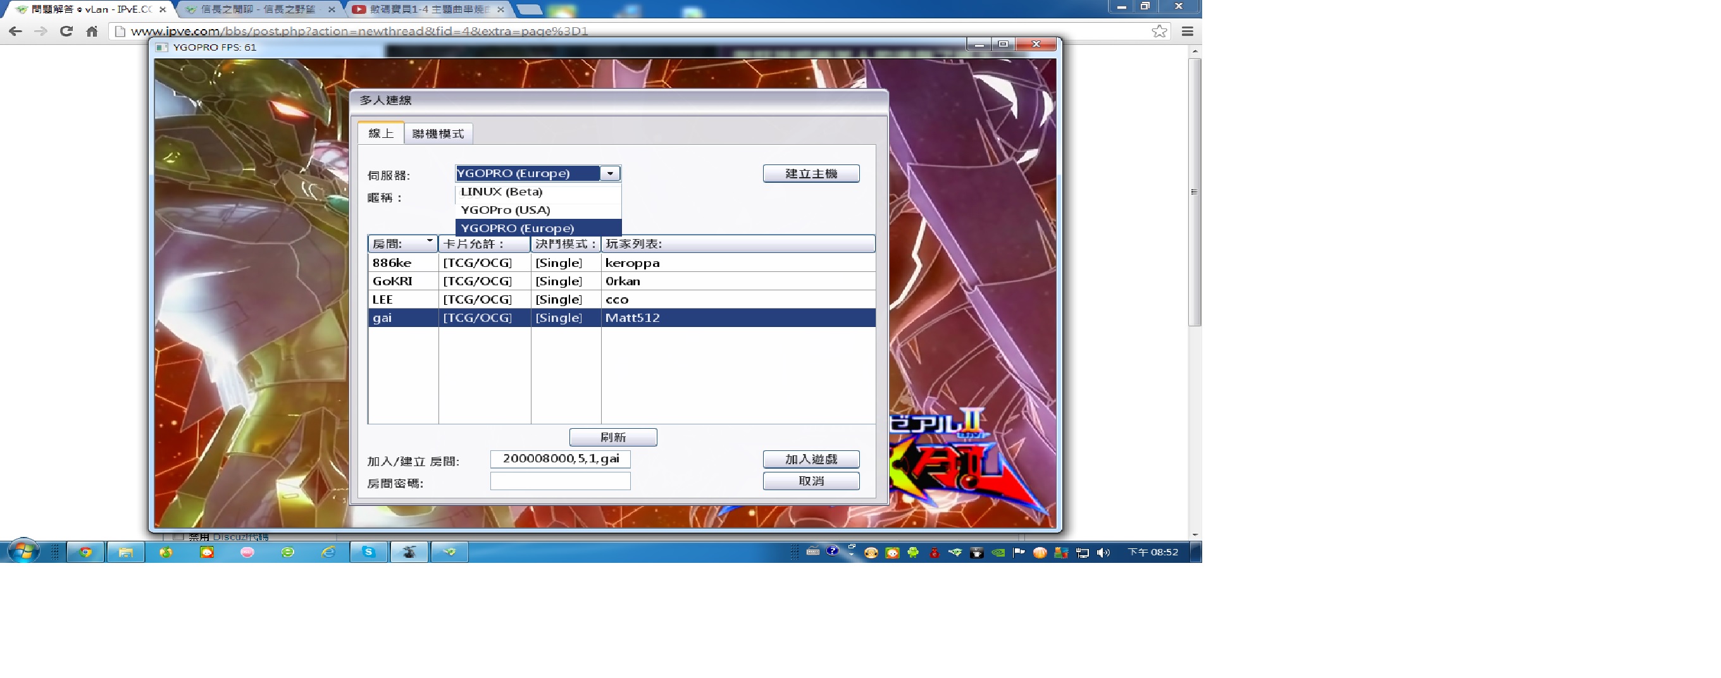Switch to the 聯機模式 tab
The height and width of the screenshot is (678, 1721).
(438, 133)
